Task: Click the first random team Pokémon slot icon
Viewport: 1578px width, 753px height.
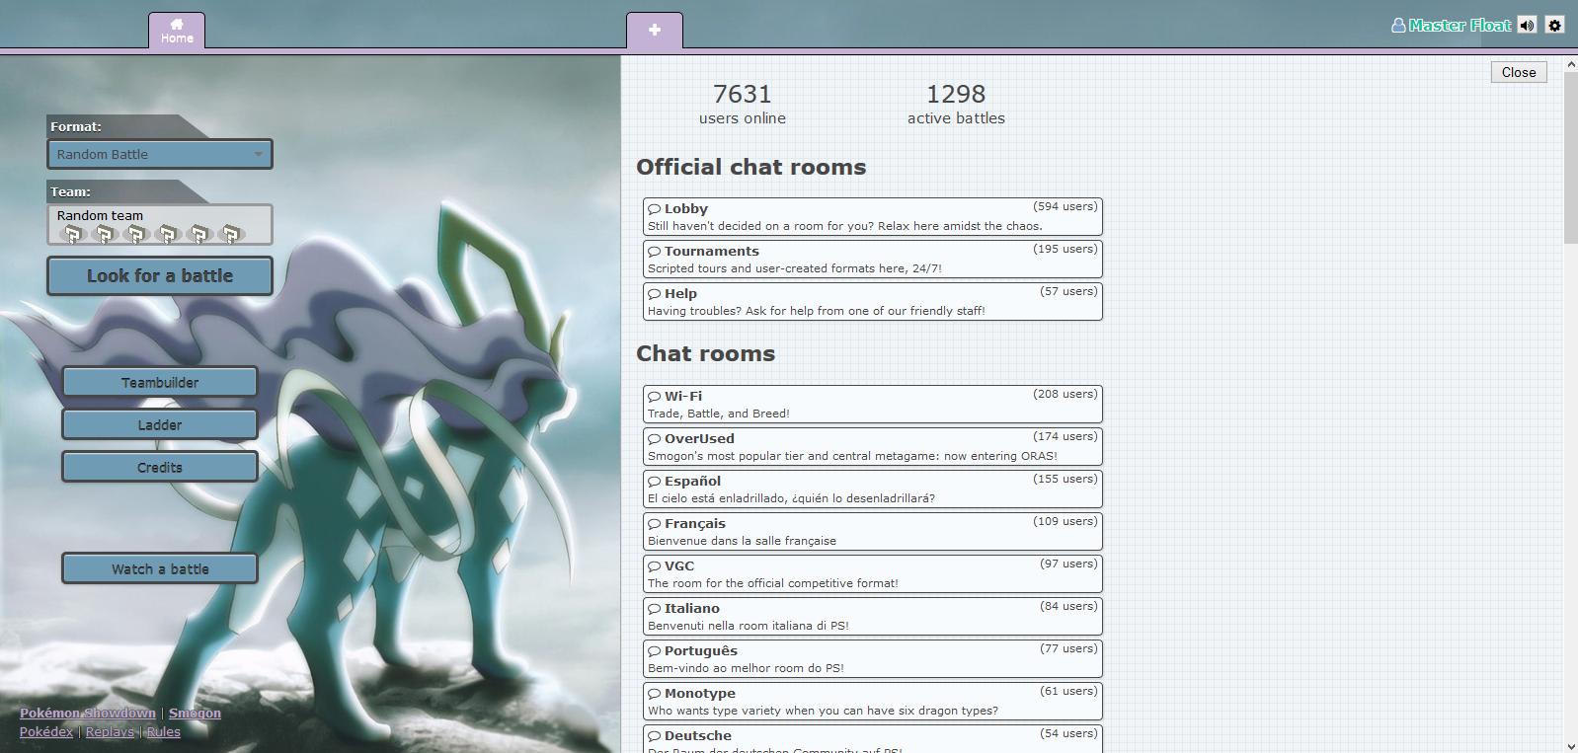Action: (72, 234)
